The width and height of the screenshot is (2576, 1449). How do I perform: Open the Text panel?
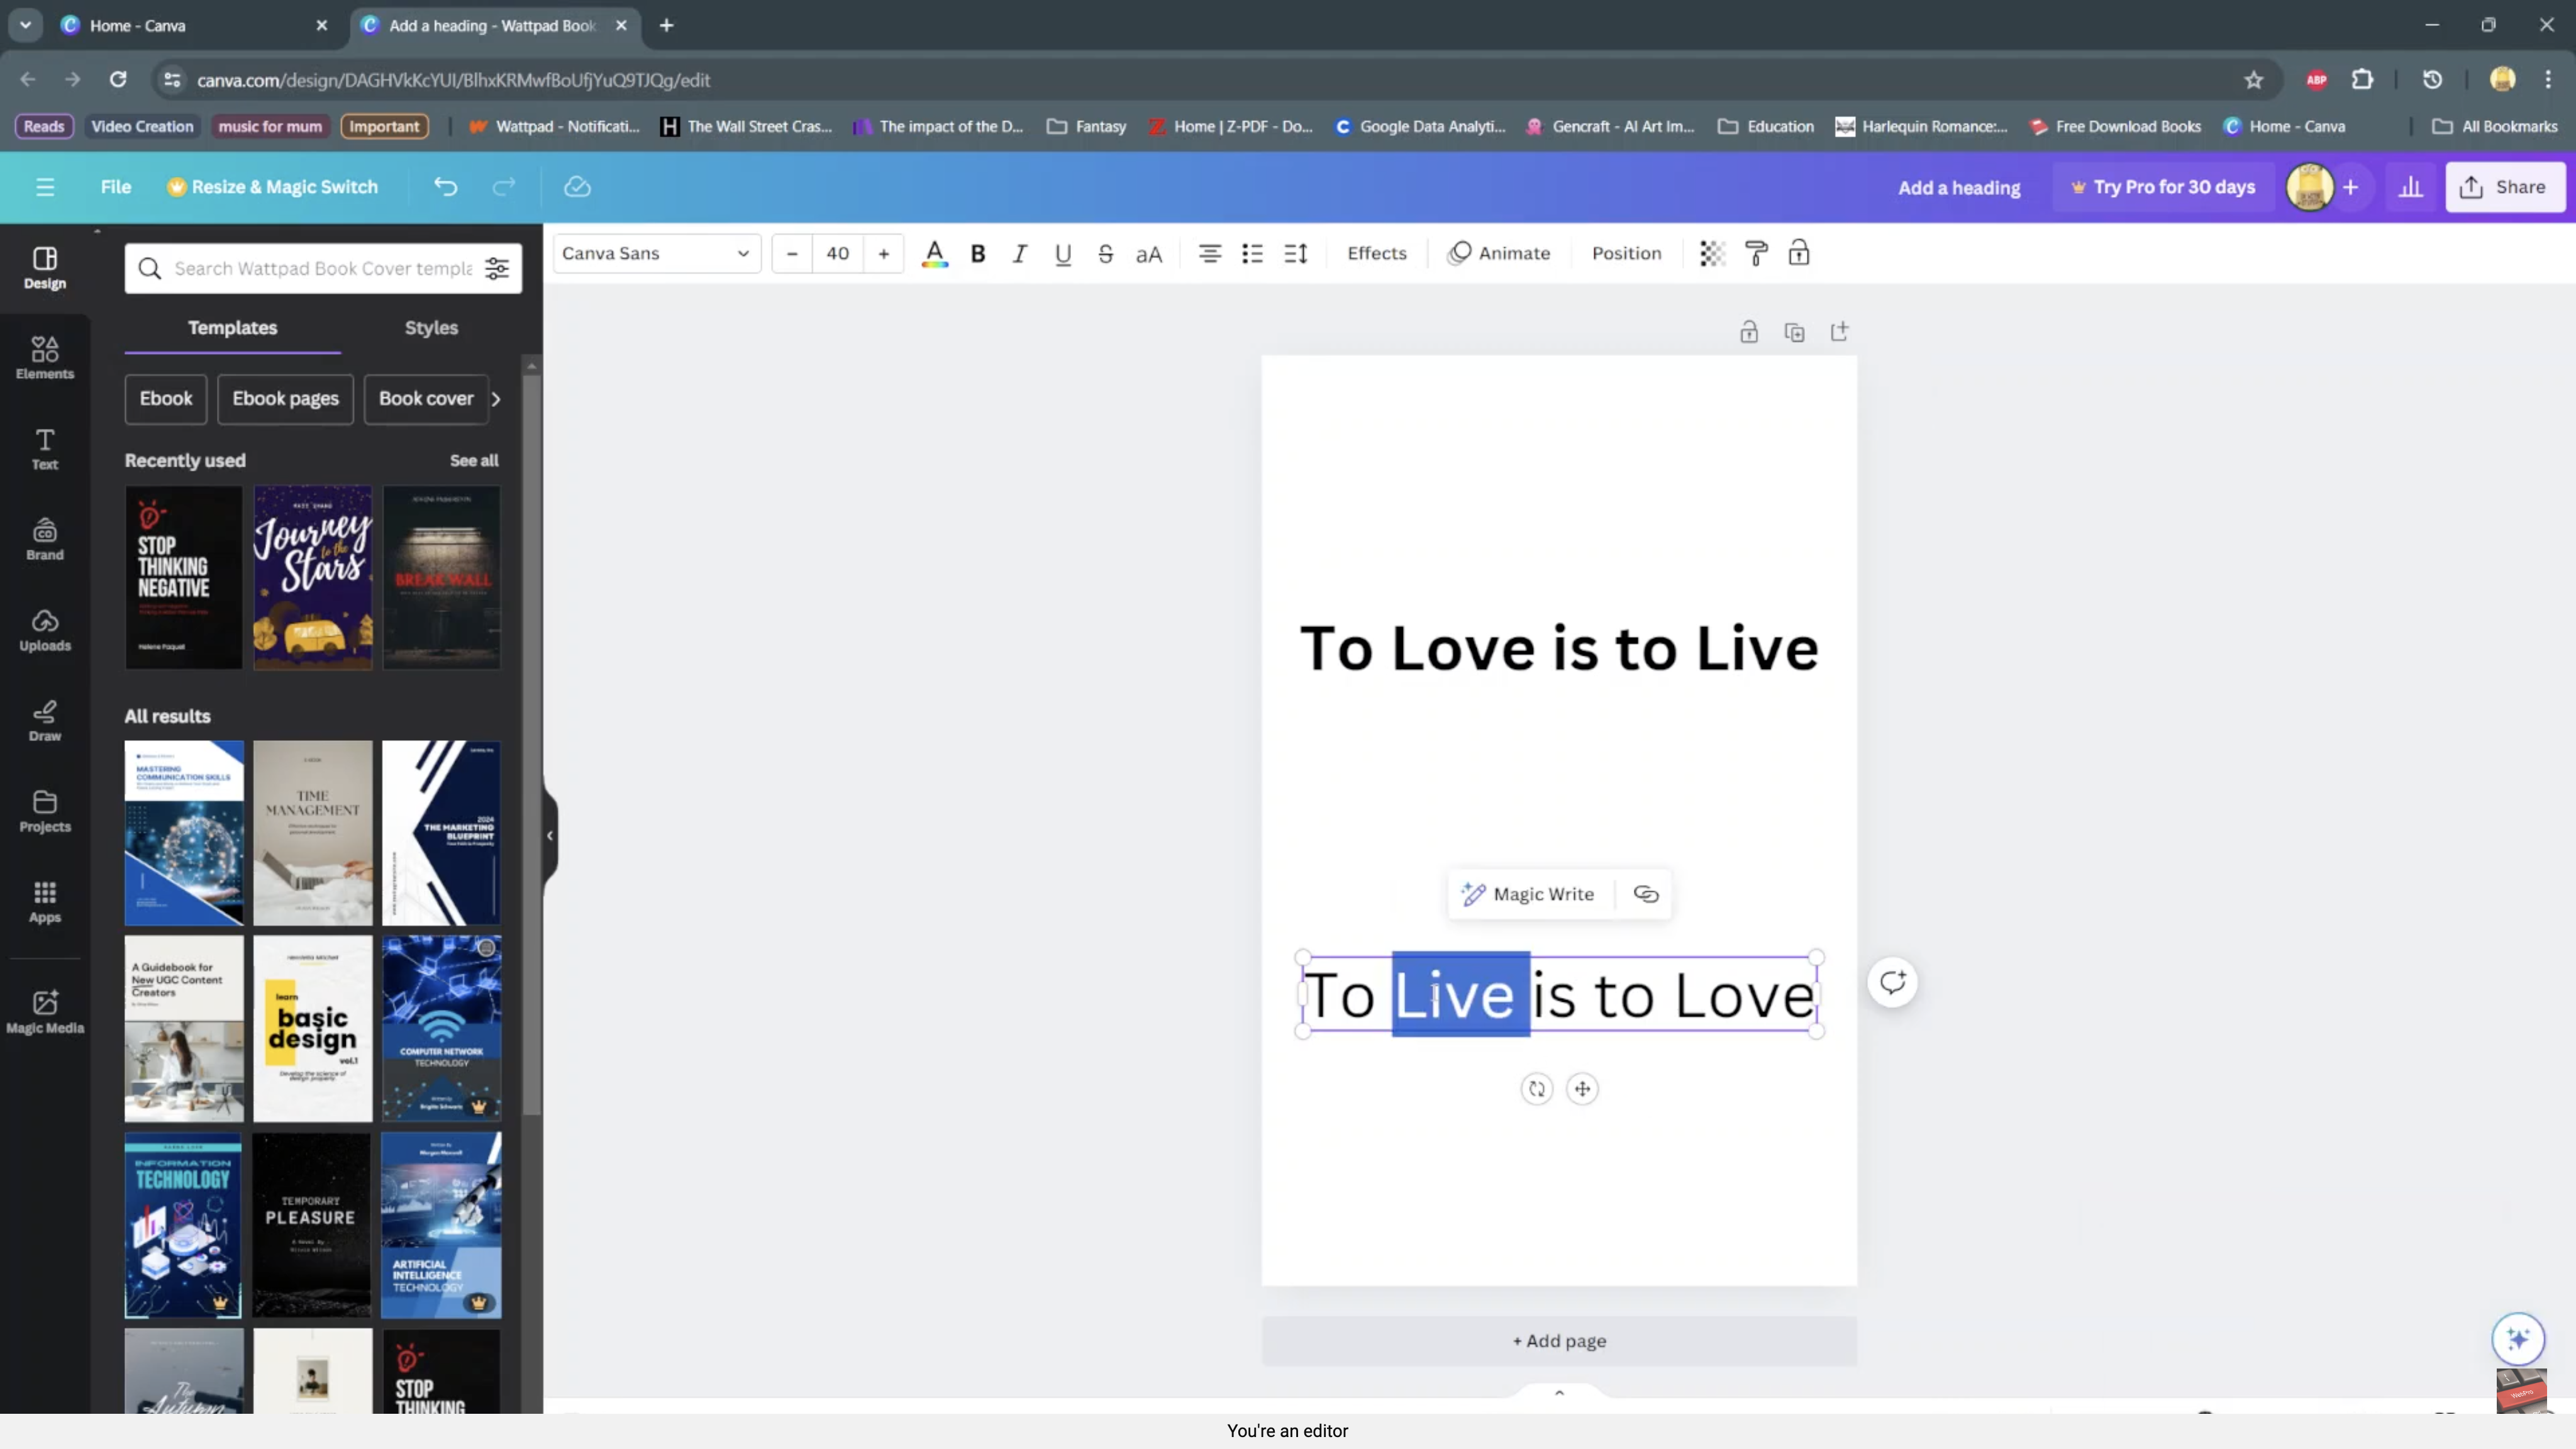(x=45, y=449)
